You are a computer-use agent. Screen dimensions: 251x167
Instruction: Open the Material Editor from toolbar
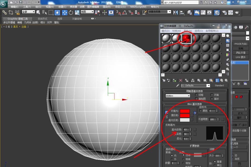[x=217, y=13]
